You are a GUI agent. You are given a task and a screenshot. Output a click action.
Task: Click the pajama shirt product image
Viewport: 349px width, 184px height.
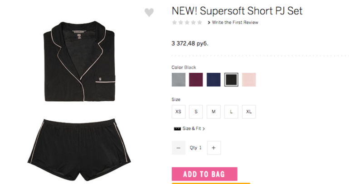[79, 61]
